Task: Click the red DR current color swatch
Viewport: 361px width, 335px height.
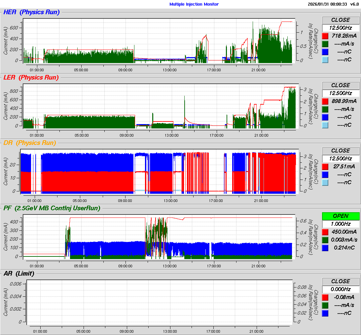Action: (325, 166)
